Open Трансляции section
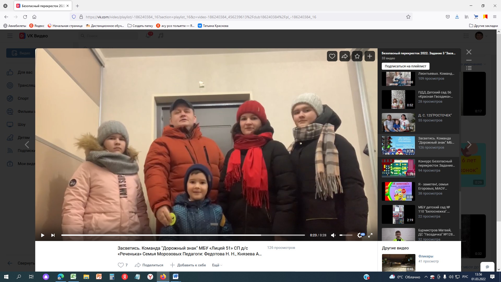The height and width of the screenshot is (282, 501). (21, 85)
